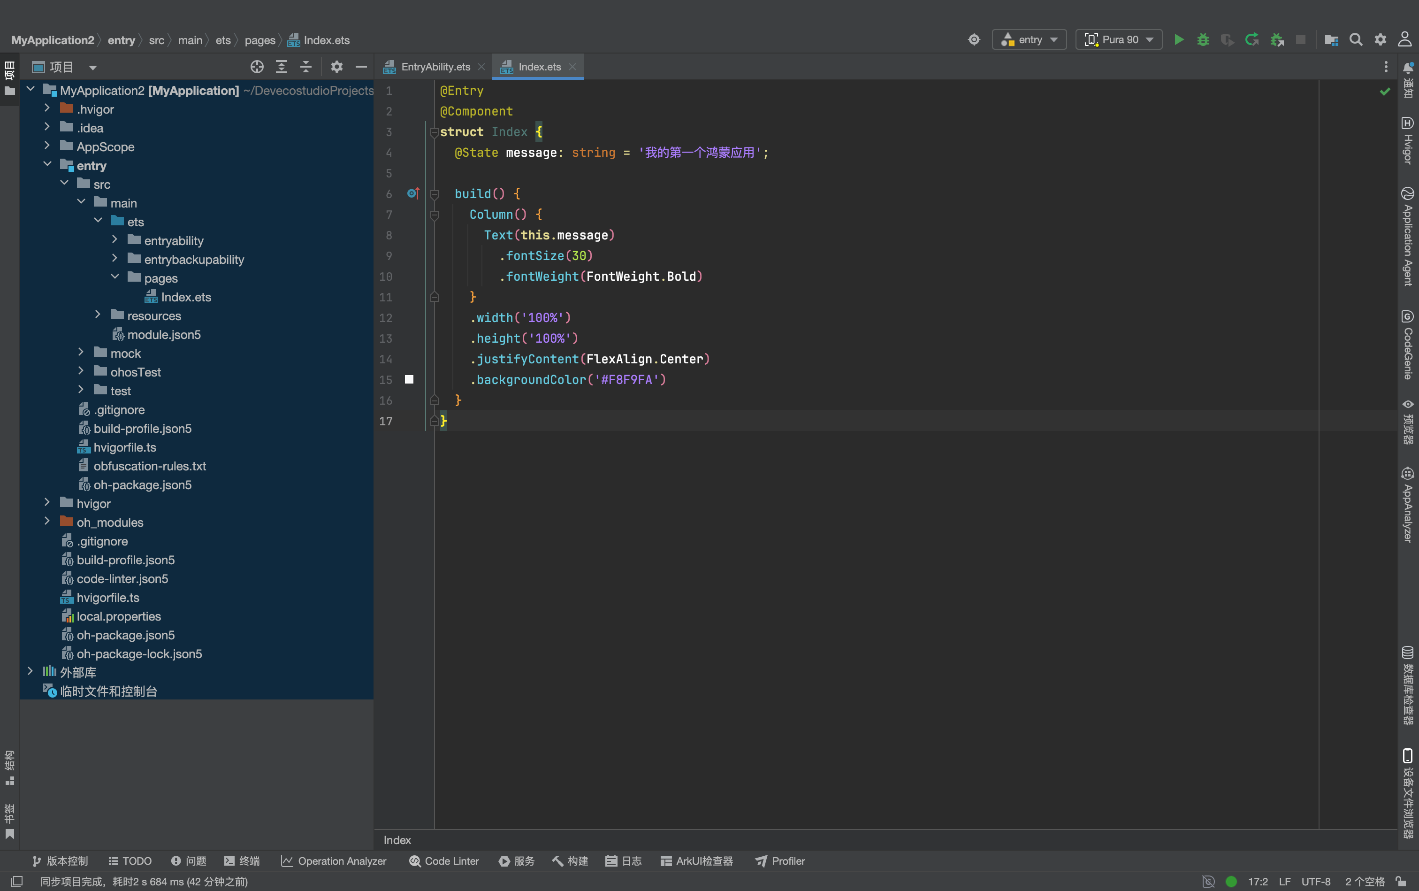The width and height of the screenshot is (1419, 891).
Task: Open the Application Agent side panel
Action: 1408,236
